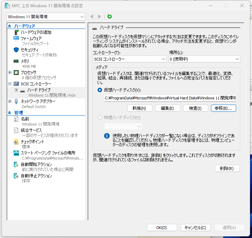The image size is (252, 238).
Task: Select 名前 setting in the tree
Action: coord(25,119)
